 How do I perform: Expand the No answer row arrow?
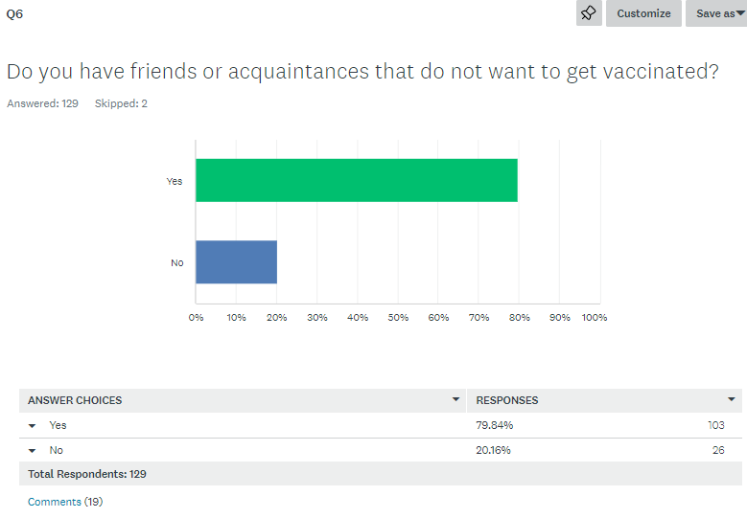[x=33, y=451]
